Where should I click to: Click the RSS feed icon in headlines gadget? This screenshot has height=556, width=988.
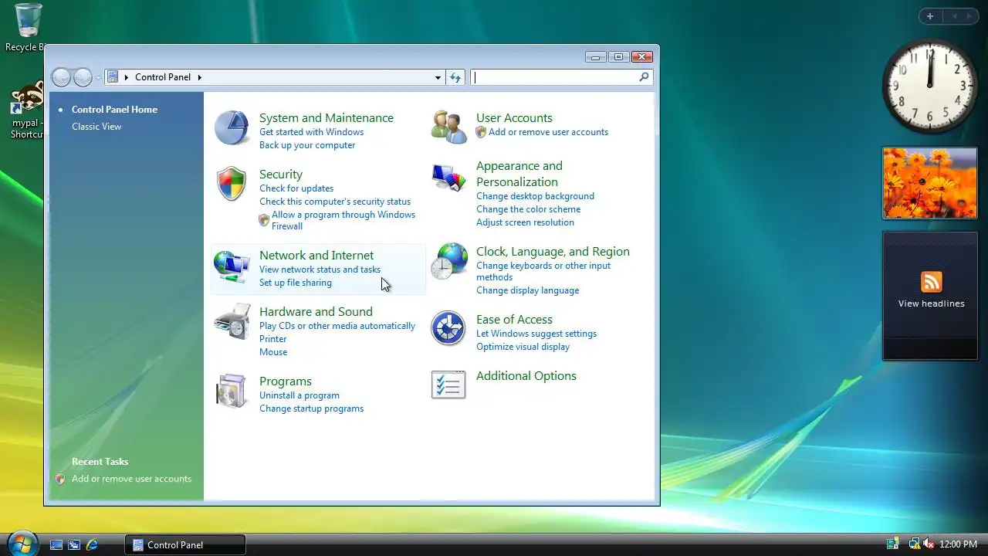(x=932, y=282)
